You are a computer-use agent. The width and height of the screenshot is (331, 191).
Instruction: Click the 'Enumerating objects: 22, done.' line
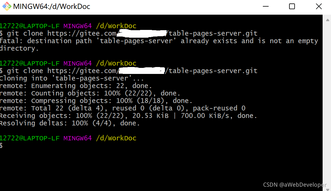[76, 86]
